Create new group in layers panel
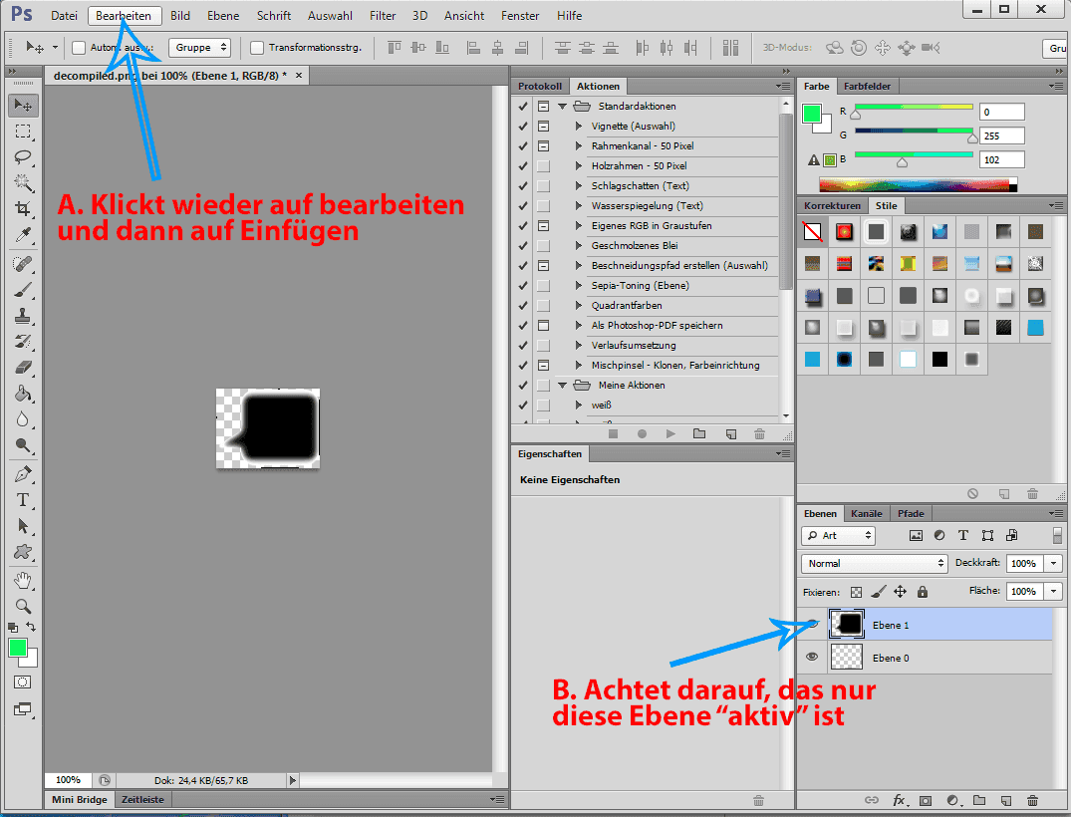1071x817 pixels. tap(979, 801)
